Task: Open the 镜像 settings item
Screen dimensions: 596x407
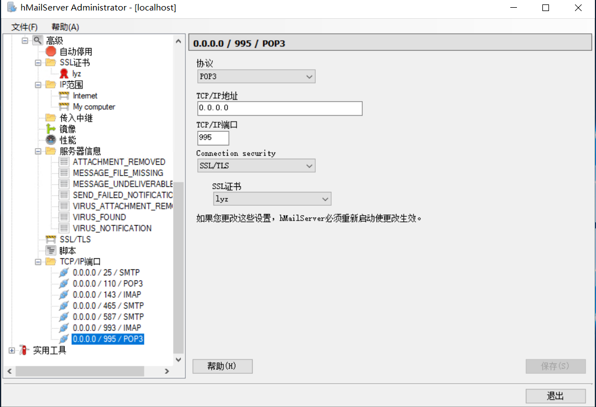Action: 70,128
